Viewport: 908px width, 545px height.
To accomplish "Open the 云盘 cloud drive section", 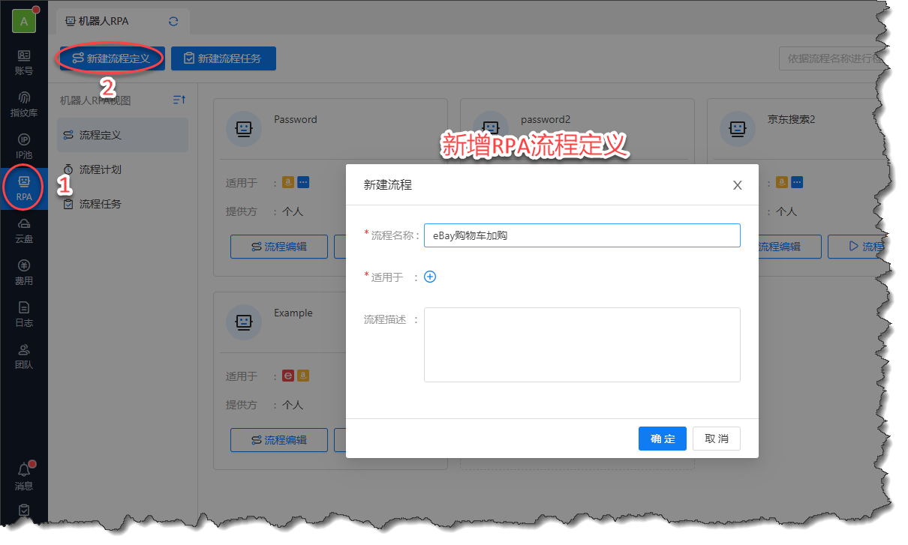I will coord(24,231).
